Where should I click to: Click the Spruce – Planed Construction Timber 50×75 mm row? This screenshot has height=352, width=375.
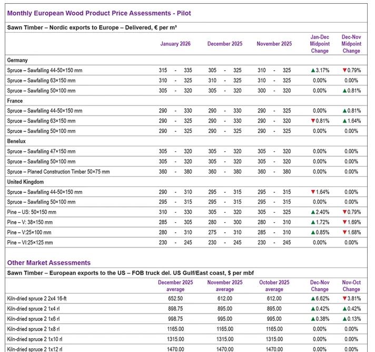58,172
